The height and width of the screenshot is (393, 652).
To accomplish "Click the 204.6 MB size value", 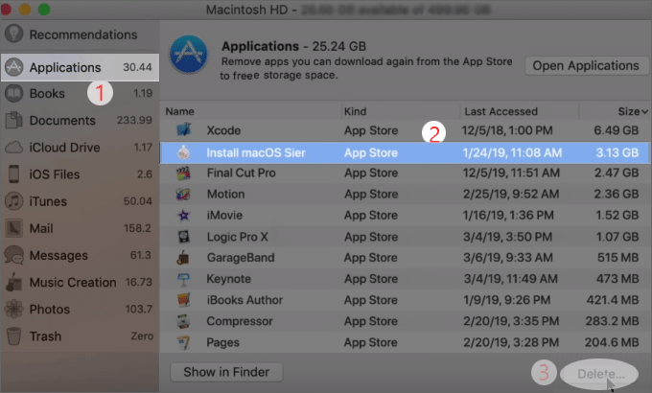I will [612, 342].
